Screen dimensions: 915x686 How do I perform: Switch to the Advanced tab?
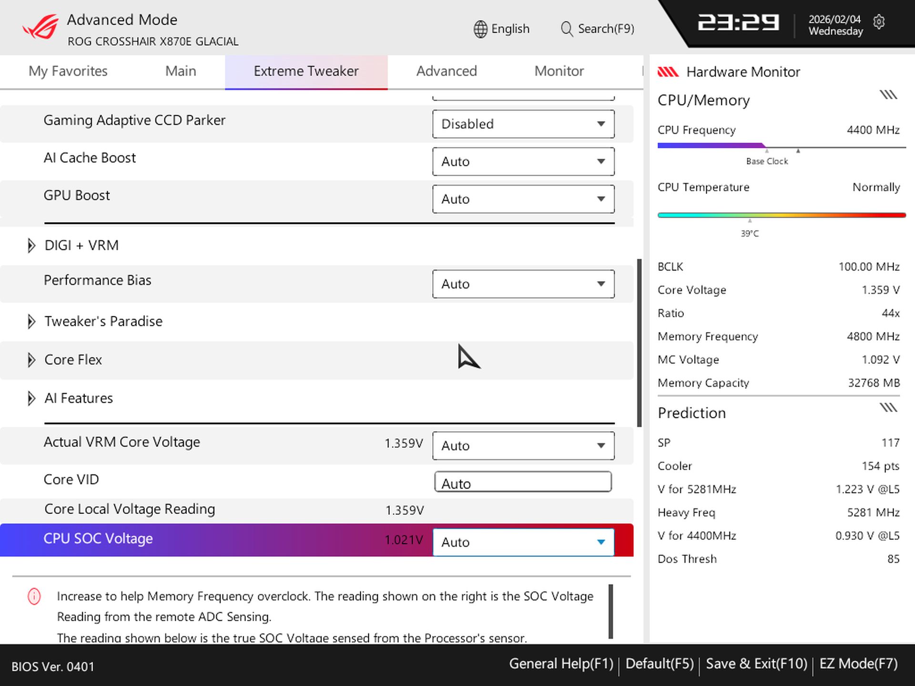click(x=446, y=71)
